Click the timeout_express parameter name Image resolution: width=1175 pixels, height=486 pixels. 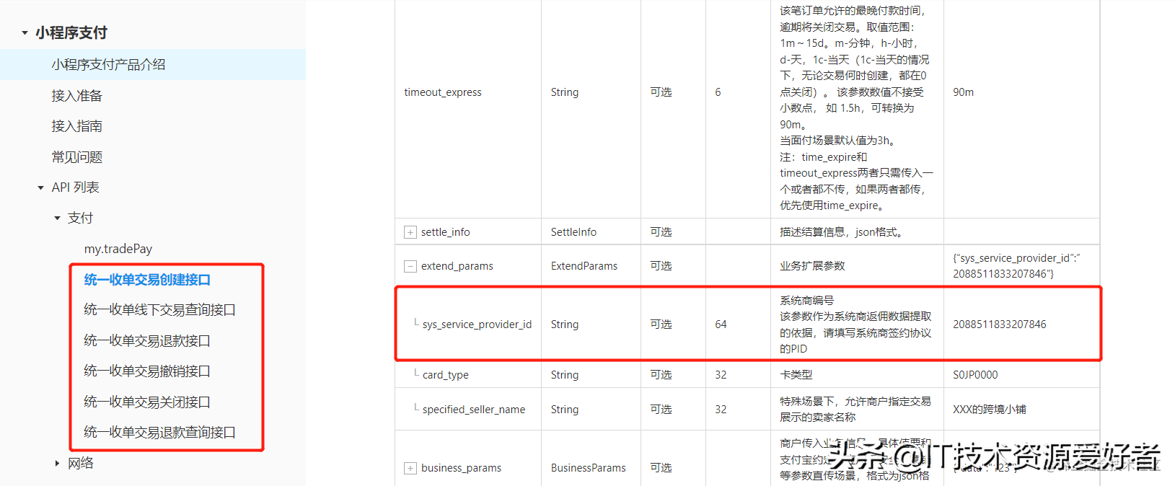443,92
